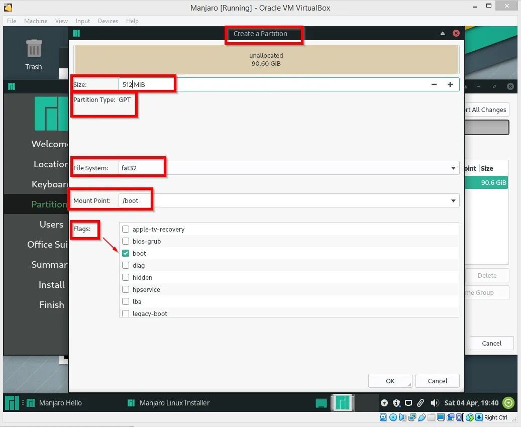Click Revert All Changes in installer window
This screenshot has width=521, height=427.
point(486,110)
